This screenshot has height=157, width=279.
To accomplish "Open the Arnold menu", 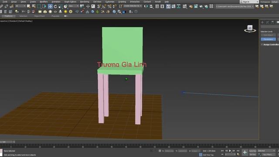I will (158, 2).
